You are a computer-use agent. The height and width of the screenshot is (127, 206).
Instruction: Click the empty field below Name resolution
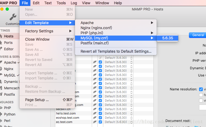click(203, 107)
